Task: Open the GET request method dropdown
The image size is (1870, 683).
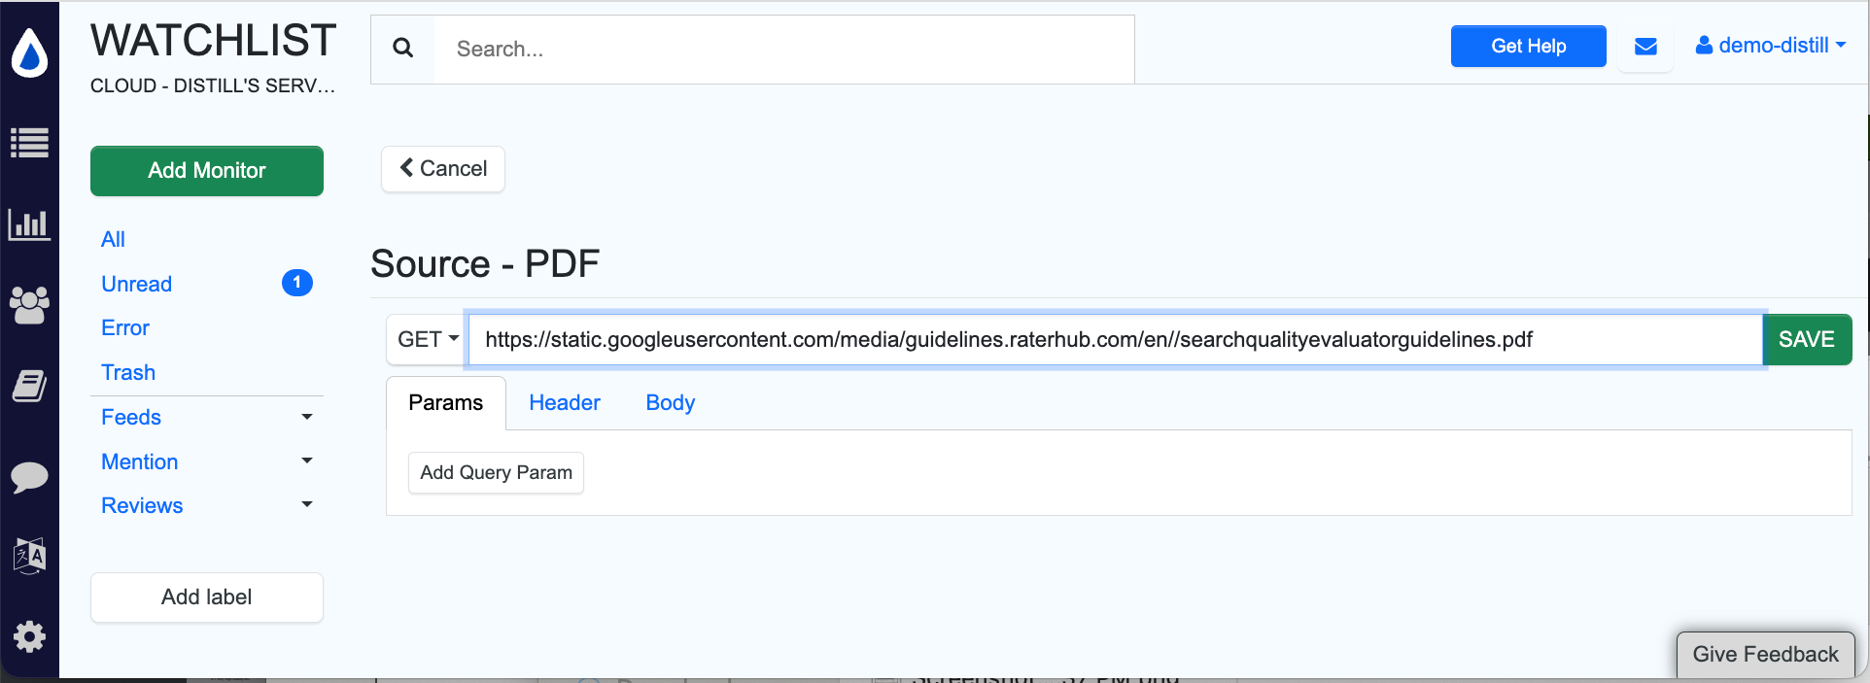Action: point(428,339)
